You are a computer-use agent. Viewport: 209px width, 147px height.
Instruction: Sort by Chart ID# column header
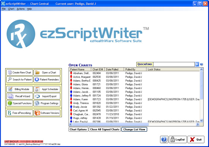(x=98, y=69)
